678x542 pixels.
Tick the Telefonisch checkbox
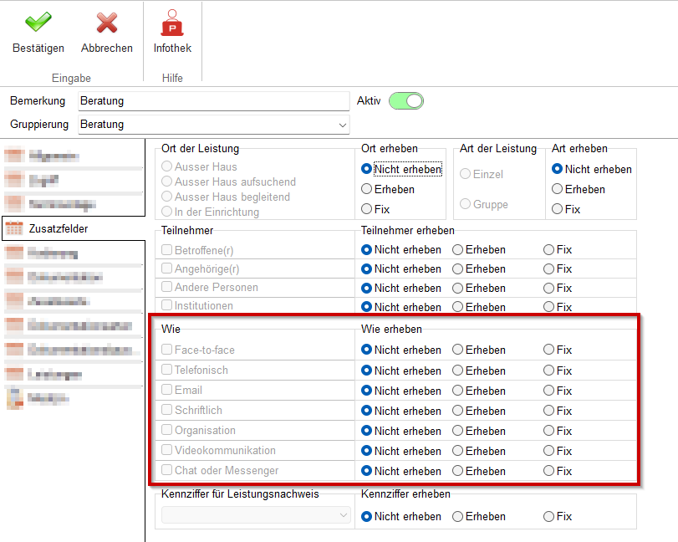[167, 370]
